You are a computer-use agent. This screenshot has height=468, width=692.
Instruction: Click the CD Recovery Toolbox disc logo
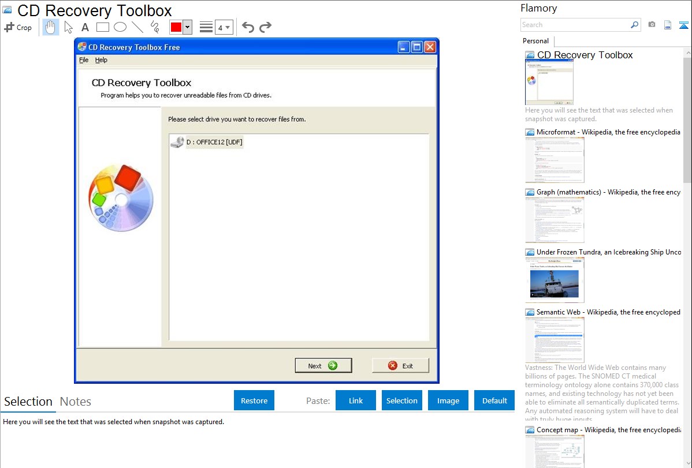[x=121, y=198]
